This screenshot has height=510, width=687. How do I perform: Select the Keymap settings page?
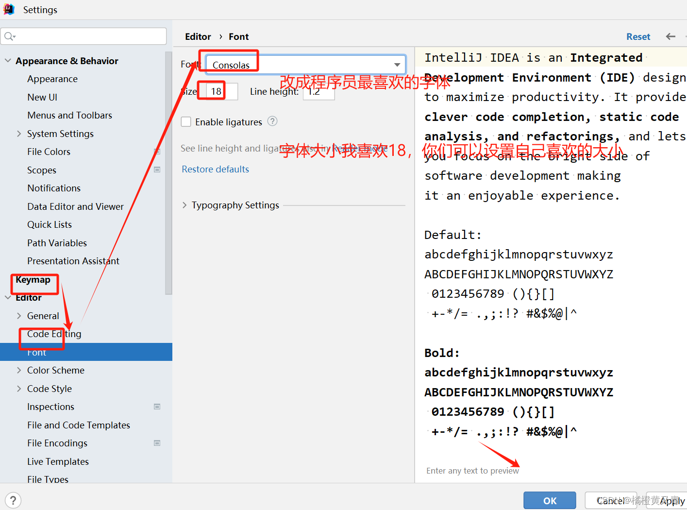[x=33, y=279]
